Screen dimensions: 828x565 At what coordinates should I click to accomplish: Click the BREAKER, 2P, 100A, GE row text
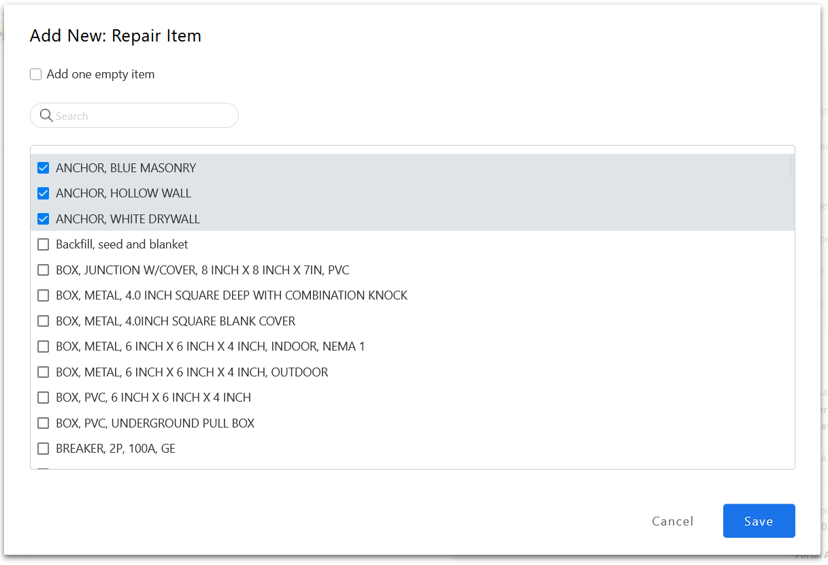[x=116, y=449]
